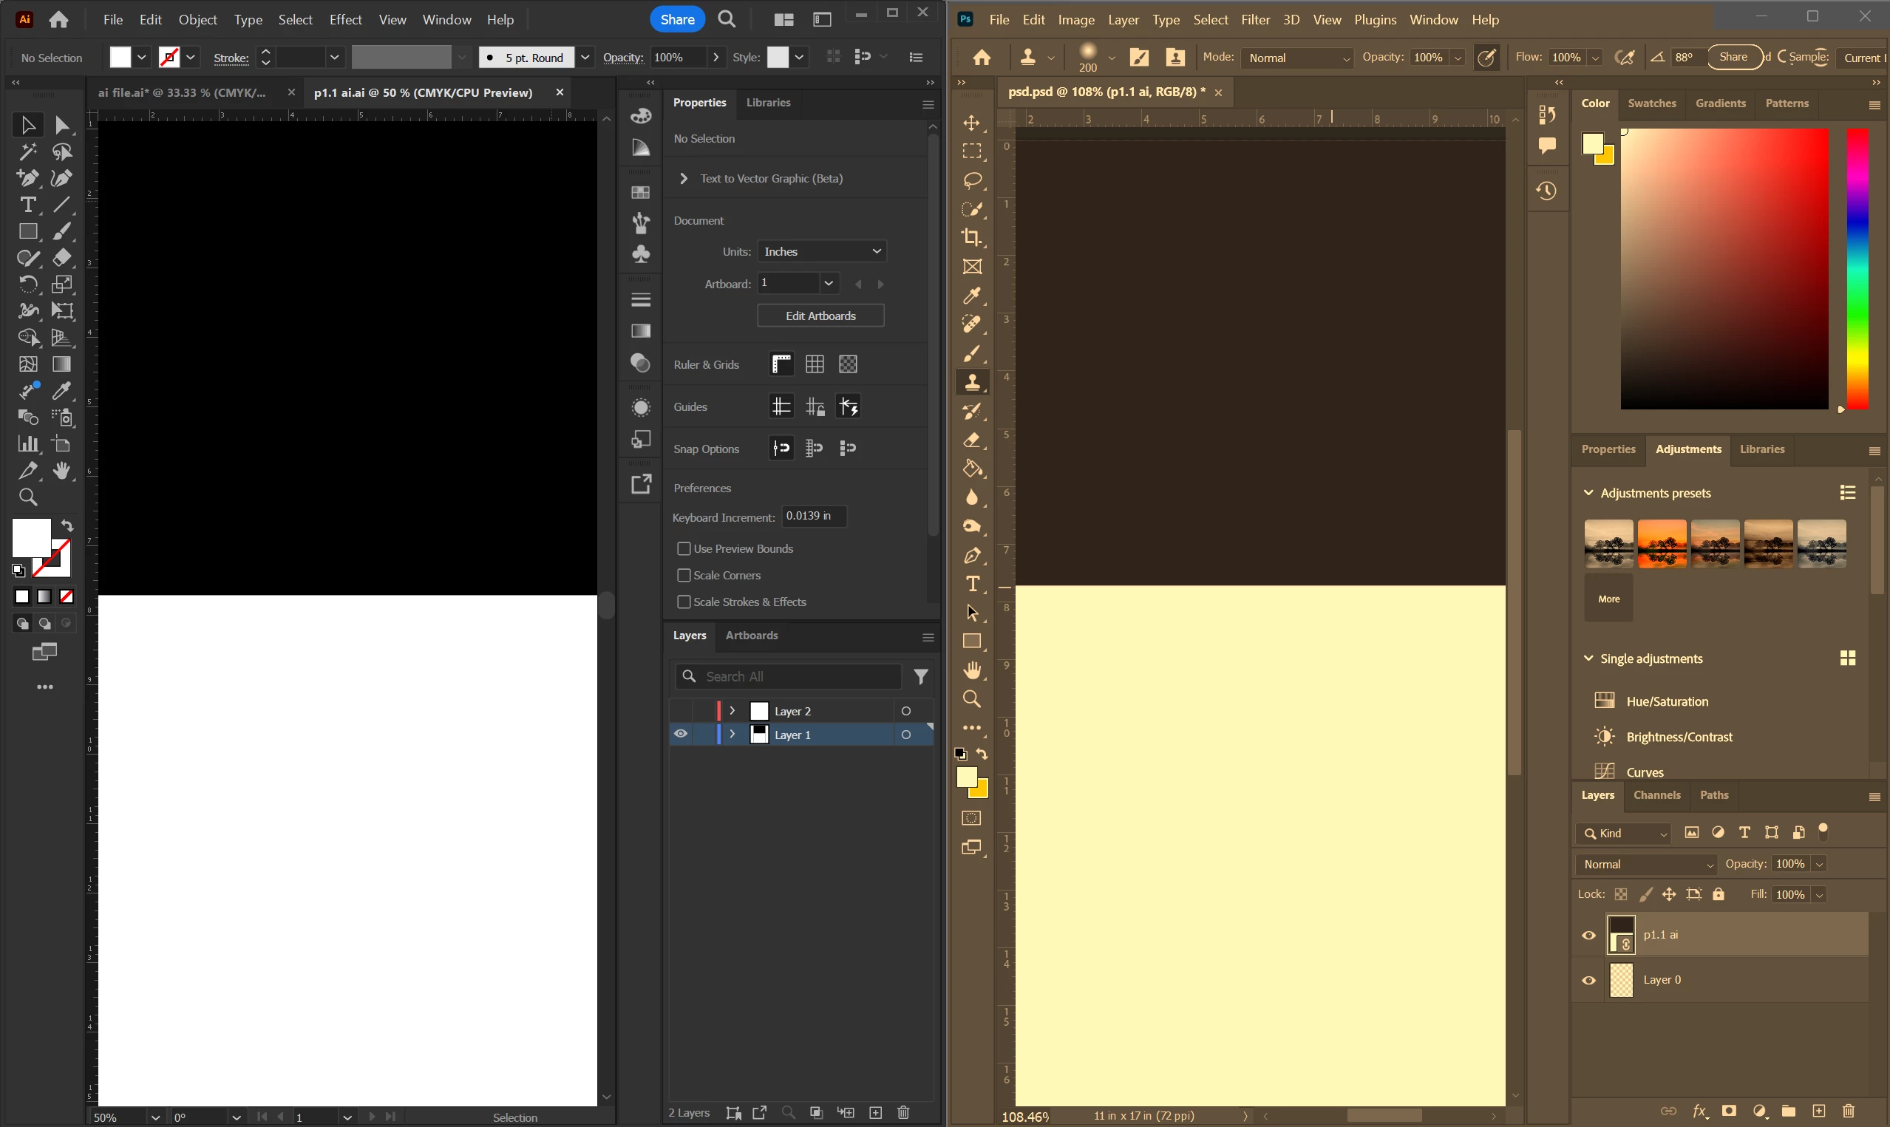Open Photoshop's Filter menu

[x=1255, y=20]
